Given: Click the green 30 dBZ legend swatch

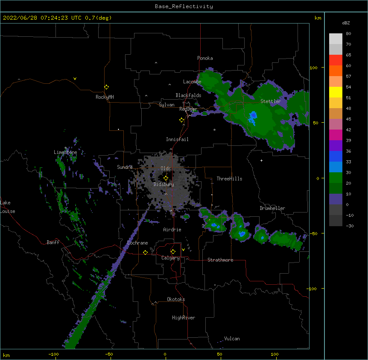Looking at the screenshot, I should coord(336,178).
